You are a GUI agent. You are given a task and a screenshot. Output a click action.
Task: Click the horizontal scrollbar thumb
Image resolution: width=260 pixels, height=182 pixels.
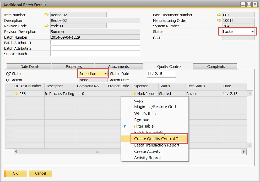tap(97, 151)
